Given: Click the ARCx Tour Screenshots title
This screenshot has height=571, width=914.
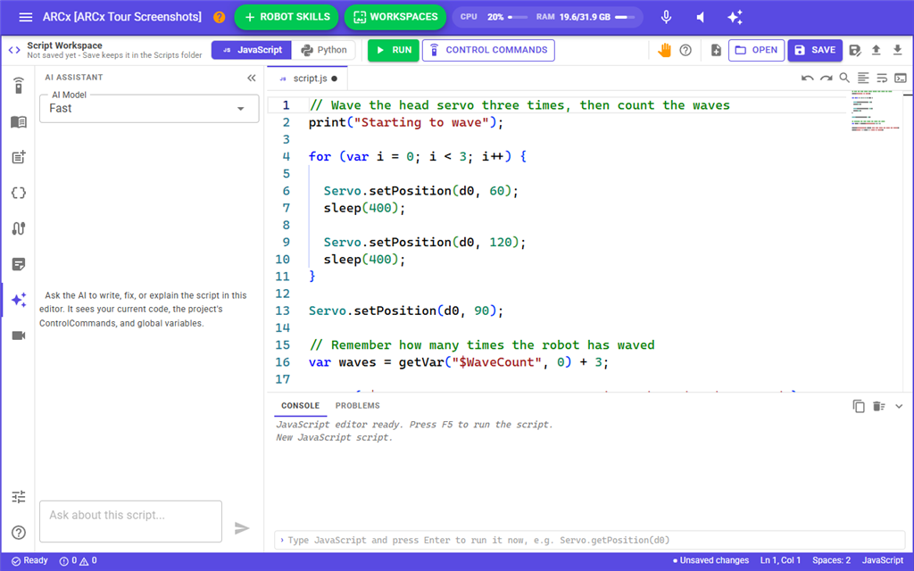Looking at the screenshot, I should (x=121, y=17).
